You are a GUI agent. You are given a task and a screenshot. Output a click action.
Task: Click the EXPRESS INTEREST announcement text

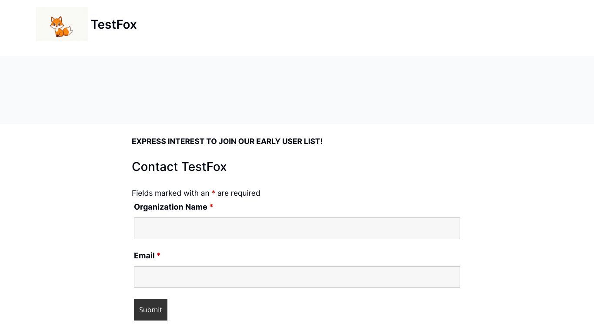coord(227,141)
